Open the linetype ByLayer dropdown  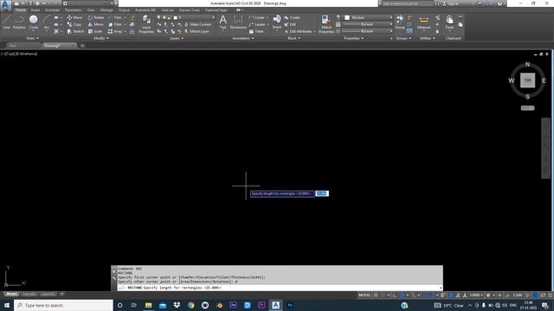click(x=368, y=31)
